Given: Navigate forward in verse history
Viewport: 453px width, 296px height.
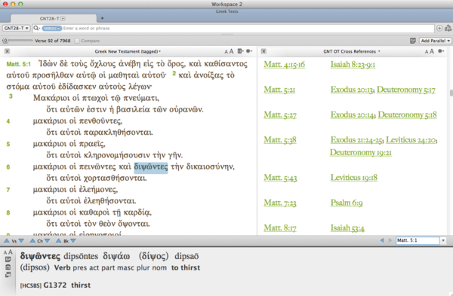Looking at the screenshot, I should [x=390, y=240].
